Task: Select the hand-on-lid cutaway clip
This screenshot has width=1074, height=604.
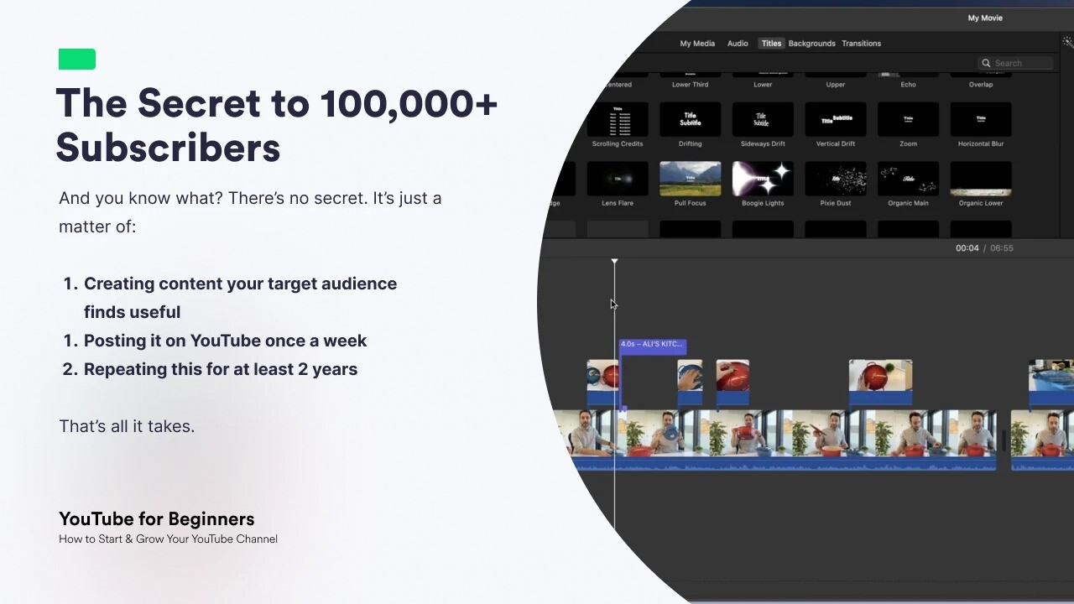Action: click(x=690, y=382)
